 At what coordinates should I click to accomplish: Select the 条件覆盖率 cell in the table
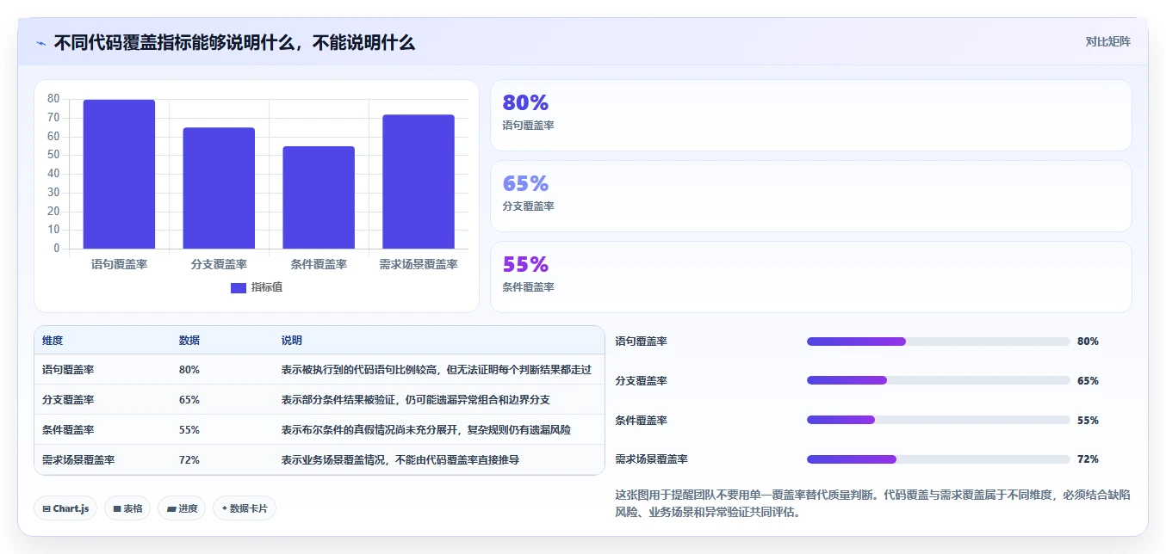point(68,430)
